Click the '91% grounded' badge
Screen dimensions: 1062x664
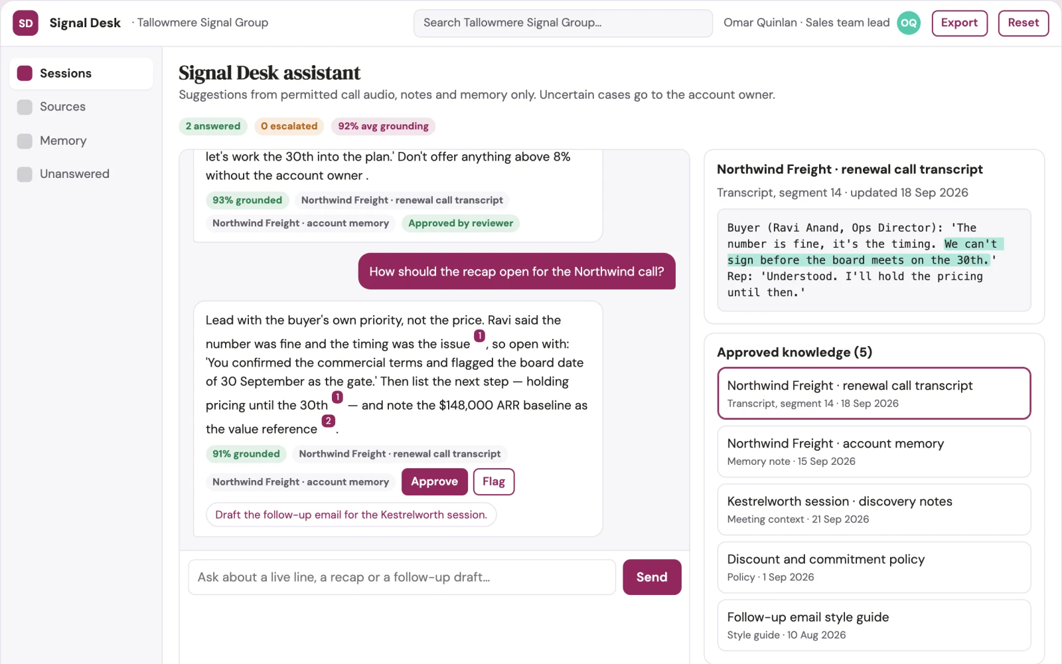tap(246, 454)
